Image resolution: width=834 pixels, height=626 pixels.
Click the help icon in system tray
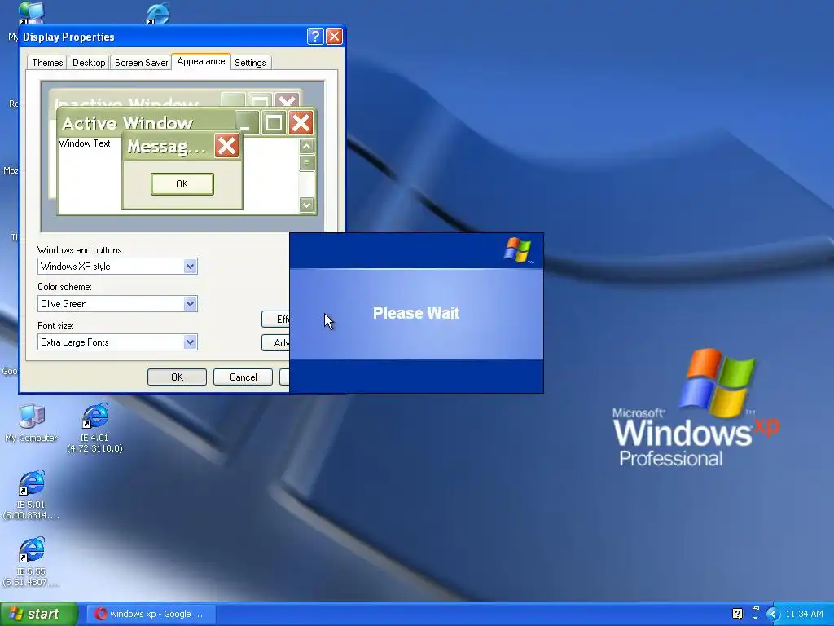pos(737,614)
